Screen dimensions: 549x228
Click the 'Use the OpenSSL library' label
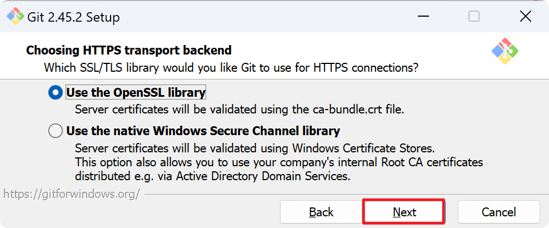(x=136, y=92)
